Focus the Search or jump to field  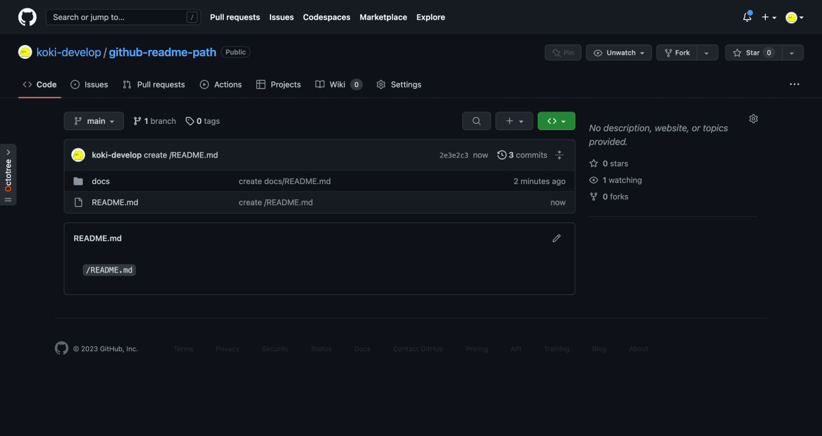[x=123, y=17]
